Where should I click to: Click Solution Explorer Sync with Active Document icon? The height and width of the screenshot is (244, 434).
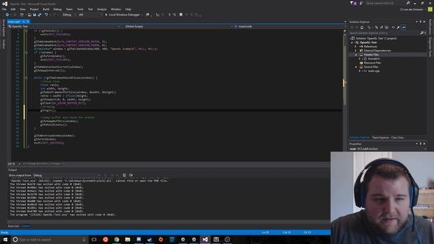(x=376, y=27)
